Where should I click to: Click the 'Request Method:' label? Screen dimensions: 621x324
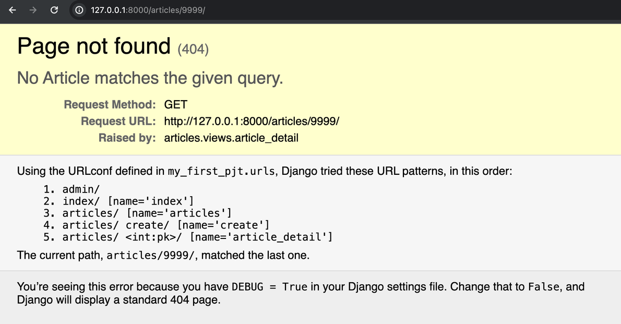[x=110, y=104]
